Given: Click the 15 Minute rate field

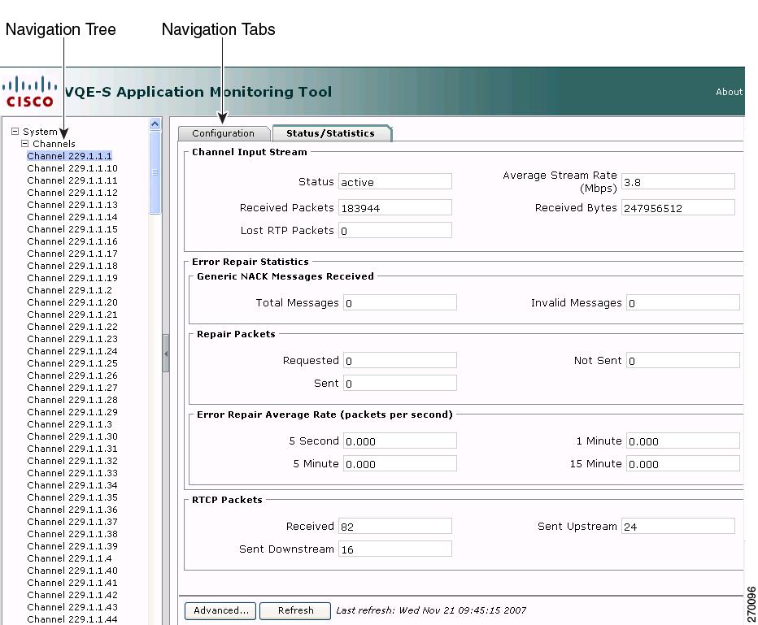Looking at the screenshot, I should [682, 464].
